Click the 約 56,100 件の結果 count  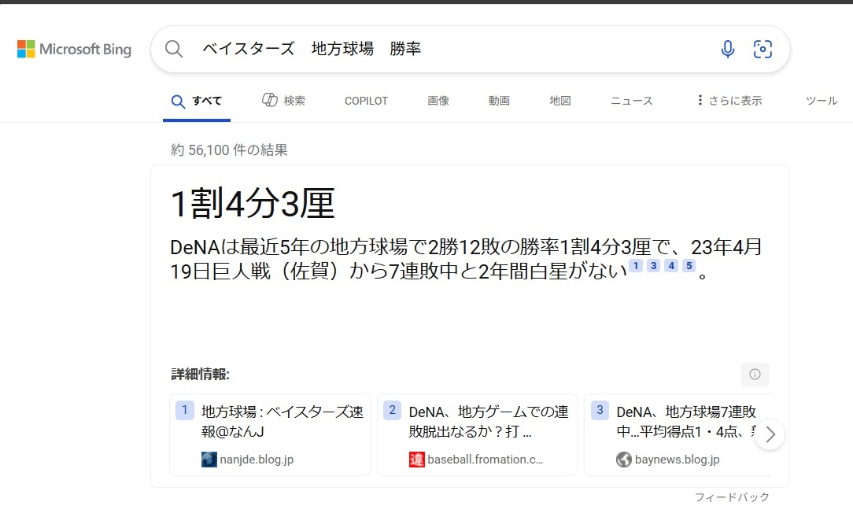(229, 150)
